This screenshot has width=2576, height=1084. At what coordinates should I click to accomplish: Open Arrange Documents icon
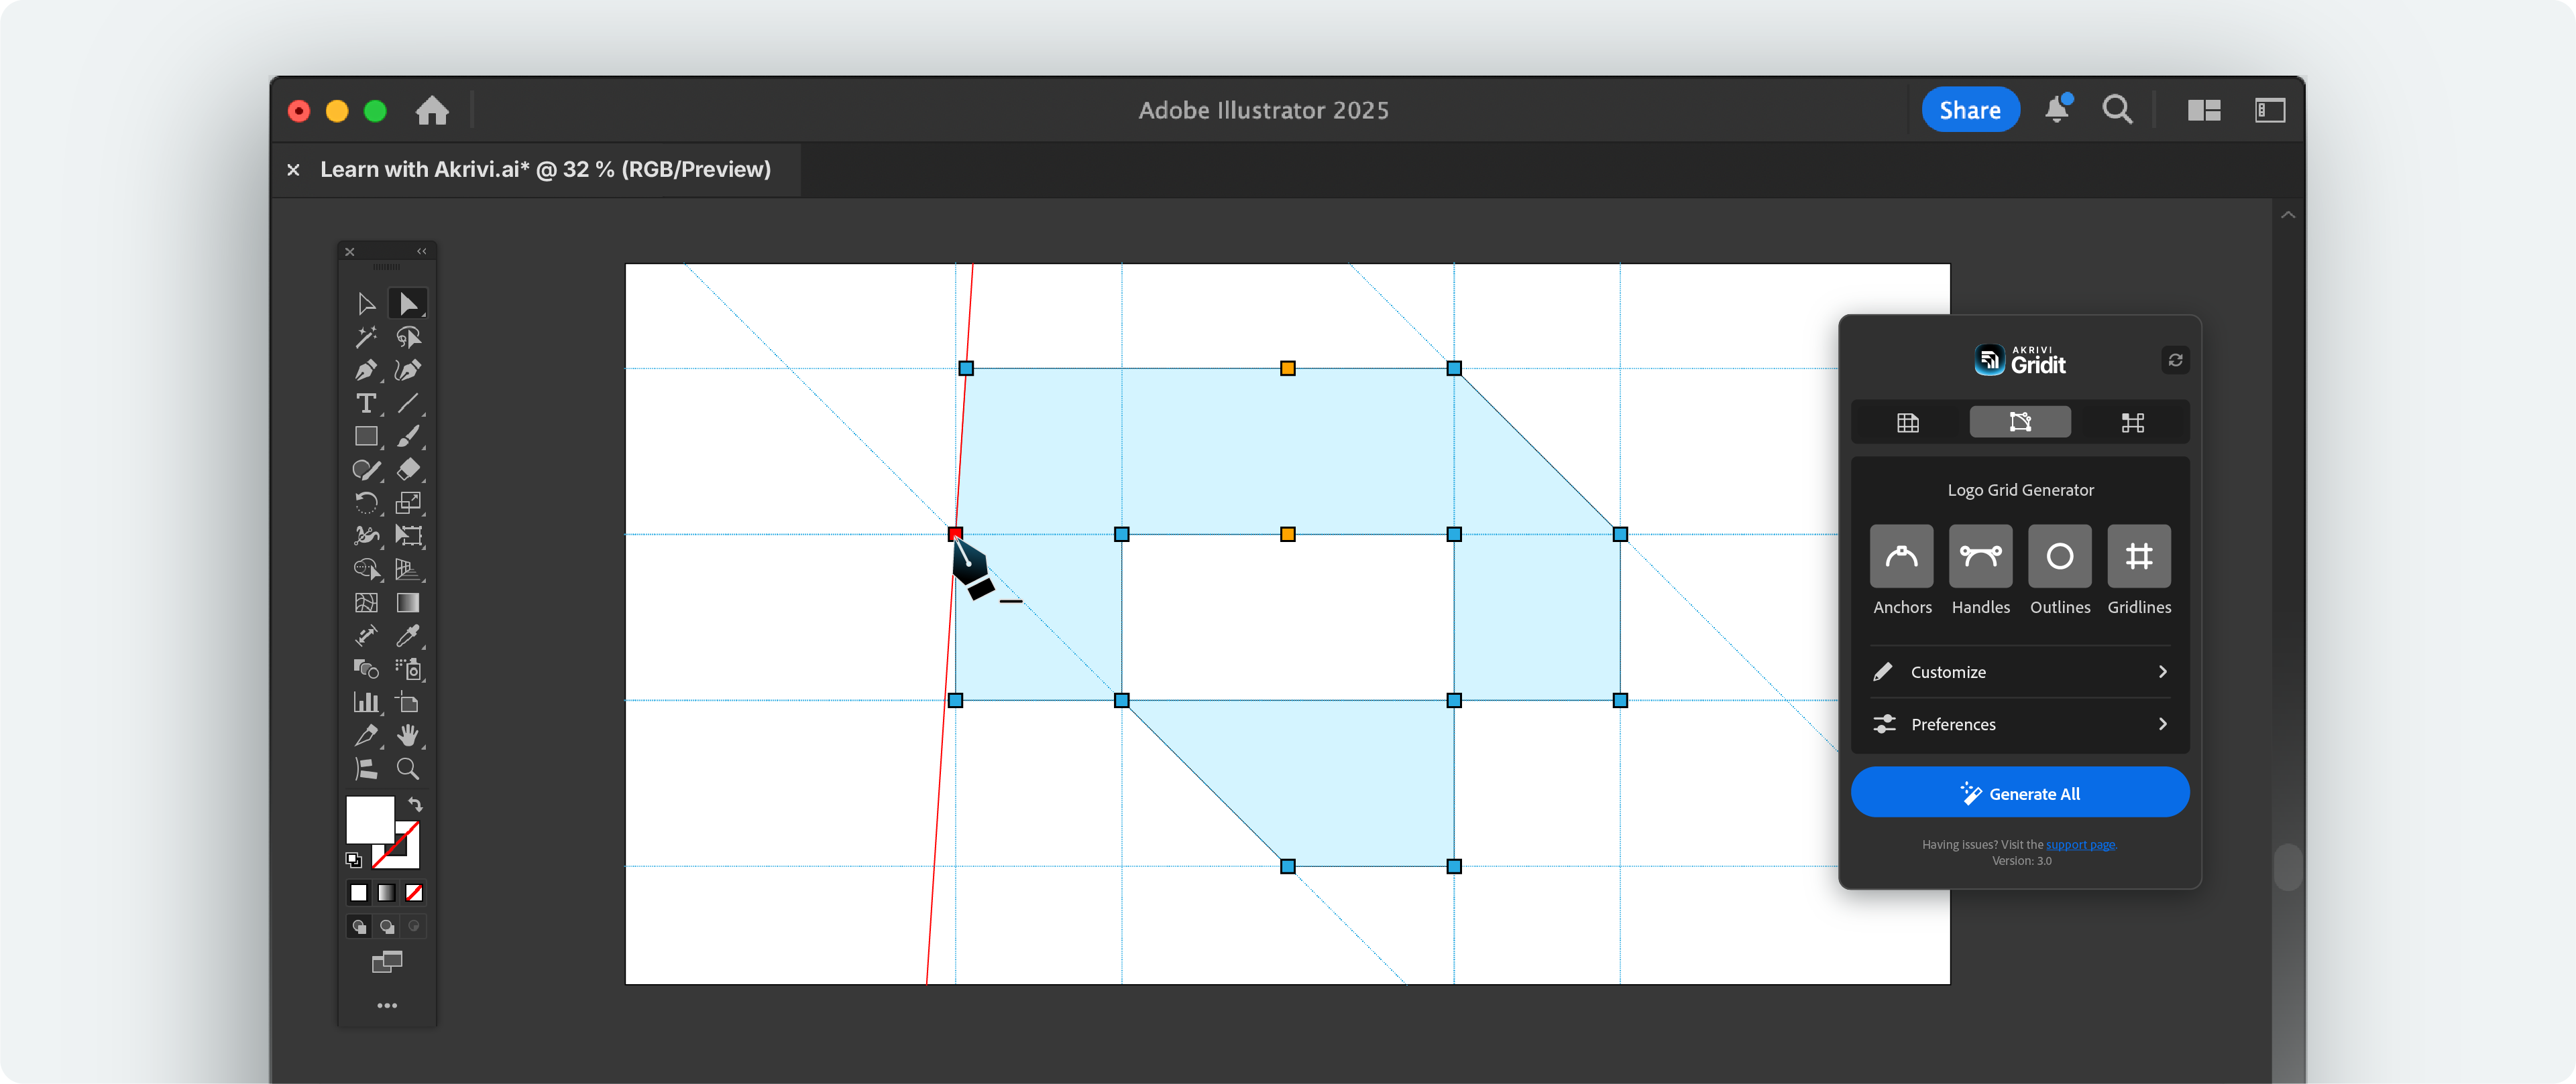[x=2204, y=110]
